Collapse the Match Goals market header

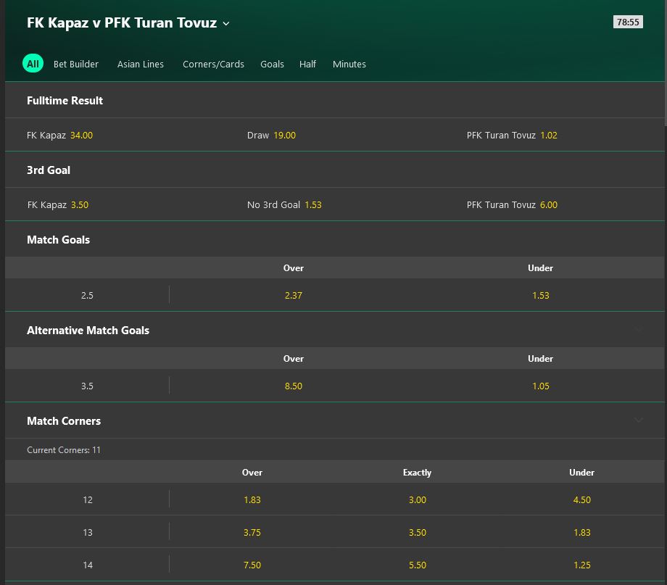click(335, 239)
